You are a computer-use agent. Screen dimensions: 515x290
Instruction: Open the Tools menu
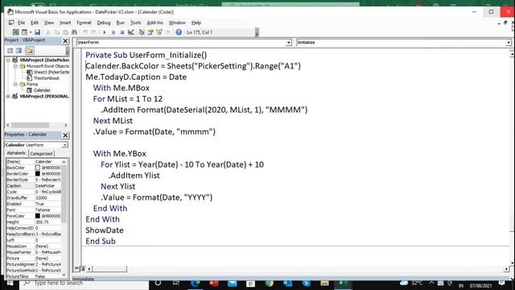point(135,23)
